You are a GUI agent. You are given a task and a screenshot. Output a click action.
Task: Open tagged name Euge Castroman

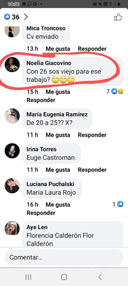tap(51, 158)
